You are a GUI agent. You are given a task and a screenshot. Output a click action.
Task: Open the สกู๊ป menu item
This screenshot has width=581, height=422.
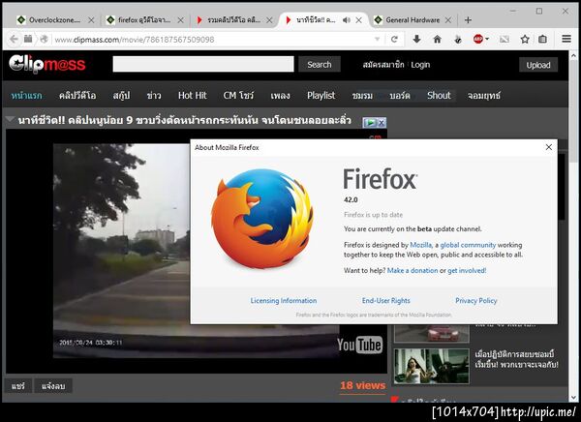[x=122, y=96]
